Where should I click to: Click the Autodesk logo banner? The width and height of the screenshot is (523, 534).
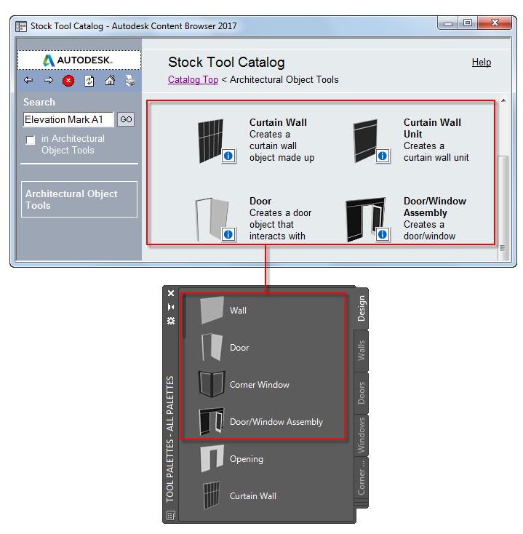click(79, 60)
